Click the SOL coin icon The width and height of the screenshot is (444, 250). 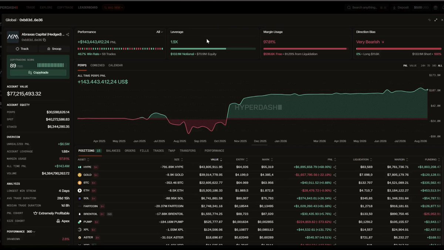point(80,198)
